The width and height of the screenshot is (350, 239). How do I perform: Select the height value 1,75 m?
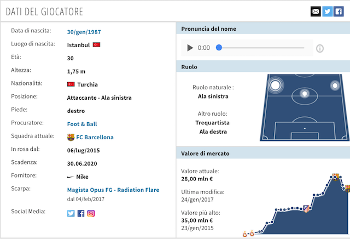tap(76, 71)
